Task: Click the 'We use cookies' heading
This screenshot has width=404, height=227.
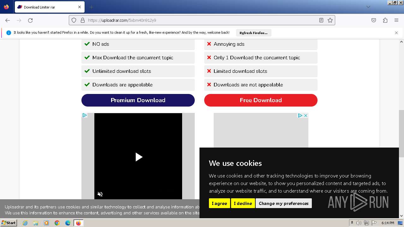Action: [x=235, y=163]
